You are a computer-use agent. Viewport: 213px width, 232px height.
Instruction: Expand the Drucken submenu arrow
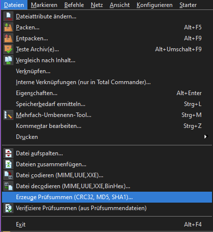tap(206, 136)
